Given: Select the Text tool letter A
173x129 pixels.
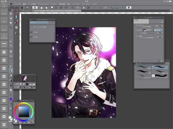Looking at the screenshot, I should [11, 104].
